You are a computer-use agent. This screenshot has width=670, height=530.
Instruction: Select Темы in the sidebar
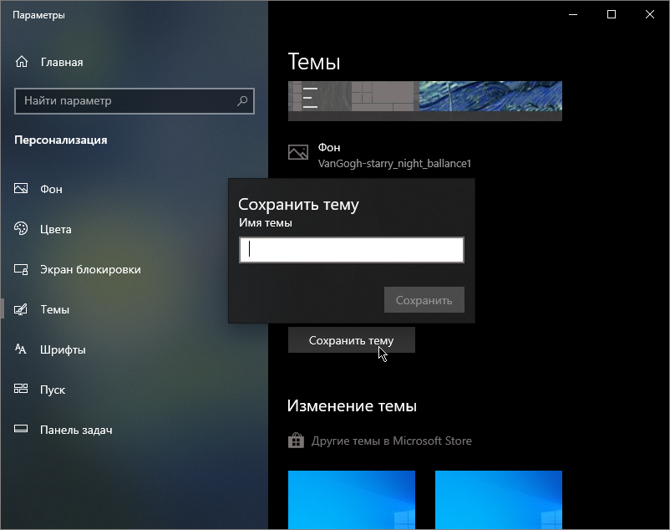(x=54, y=309)
